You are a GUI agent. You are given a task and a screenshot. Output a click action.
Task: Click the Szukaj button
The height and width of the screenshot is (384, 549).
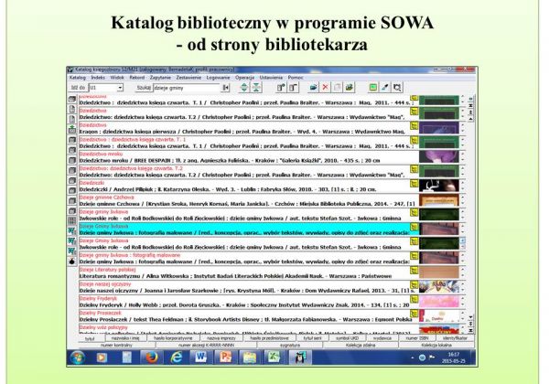144,88
